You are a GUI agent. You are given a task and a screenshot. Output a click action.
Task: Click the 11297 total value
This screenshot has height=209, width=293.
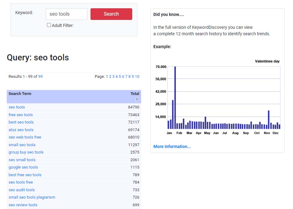pos(133,145)
